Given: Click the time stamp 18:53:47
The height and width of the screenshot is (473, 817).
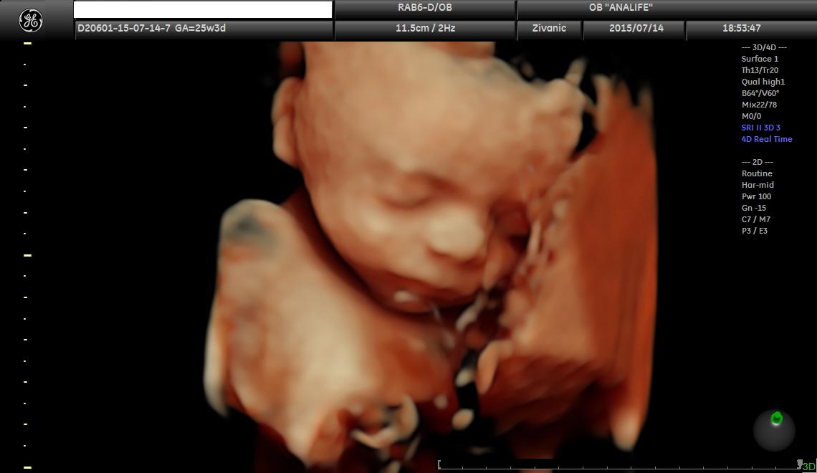Looking at the screenshot, I should point(742,28).
